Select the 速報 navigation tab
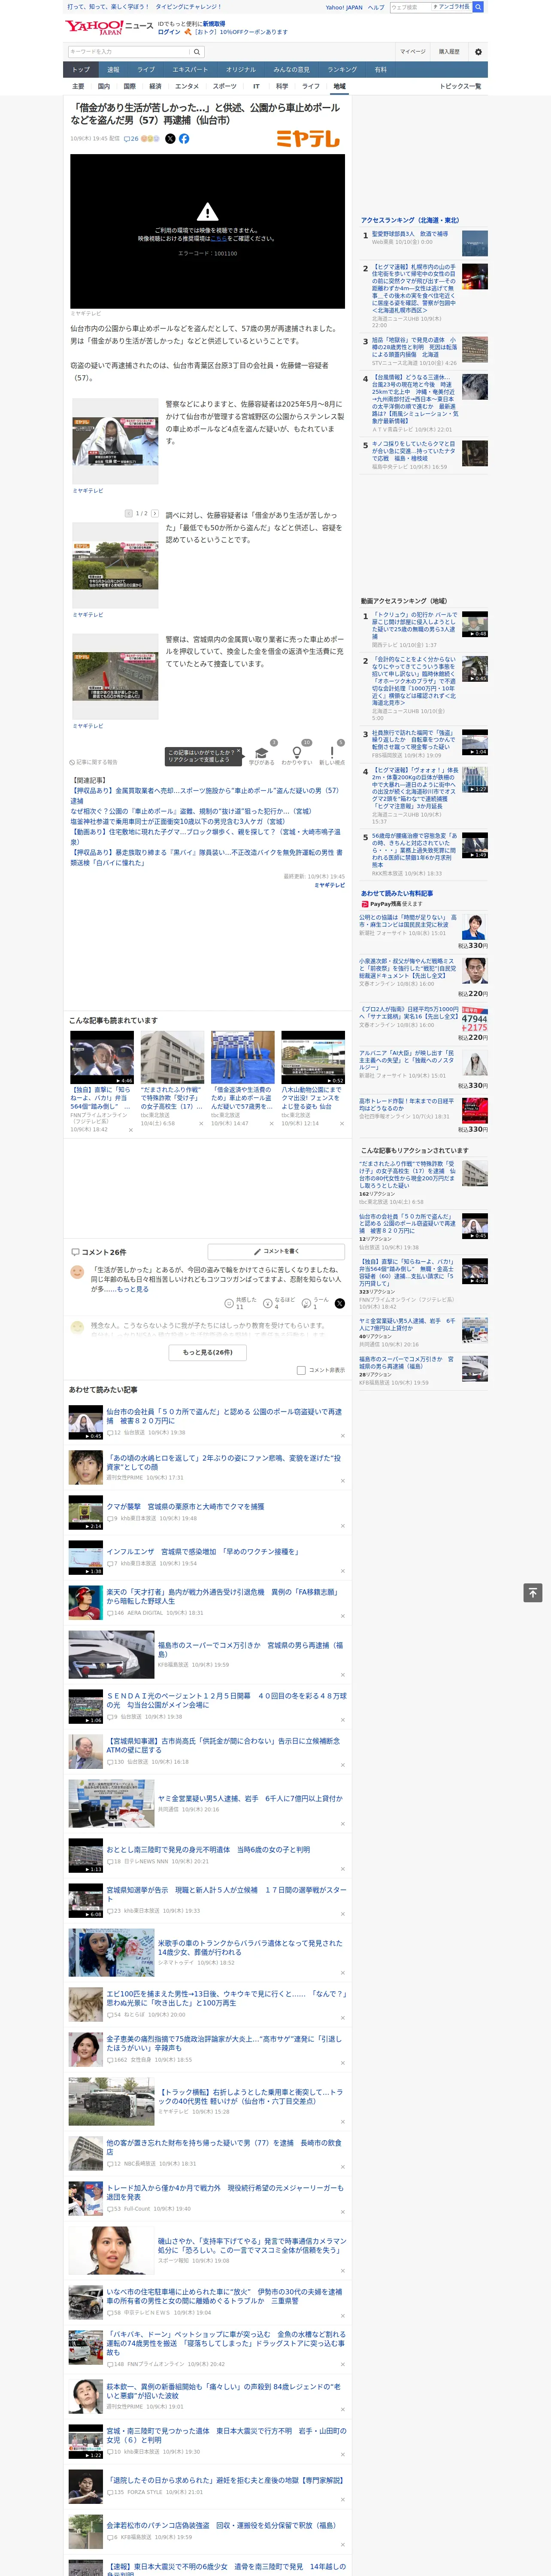This screenshot has width=551, height=2576. tap(113, 70)
